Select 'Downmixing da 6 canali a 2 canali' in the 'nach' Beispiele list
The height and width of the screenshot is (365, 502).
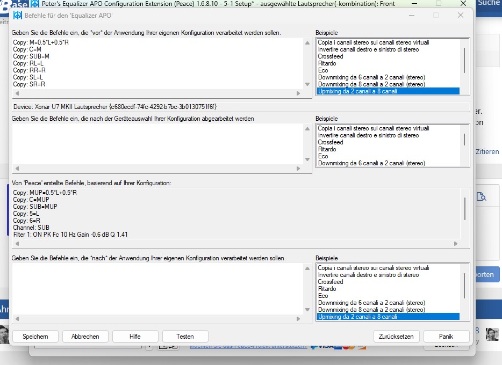pos(388,303)
